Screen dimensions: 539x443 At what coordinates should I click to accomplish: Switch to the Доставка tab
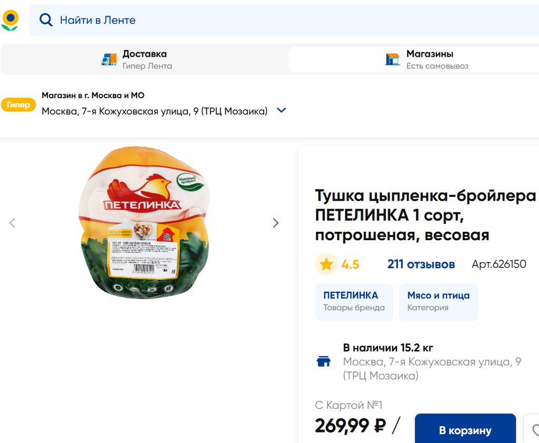[144, 59]
